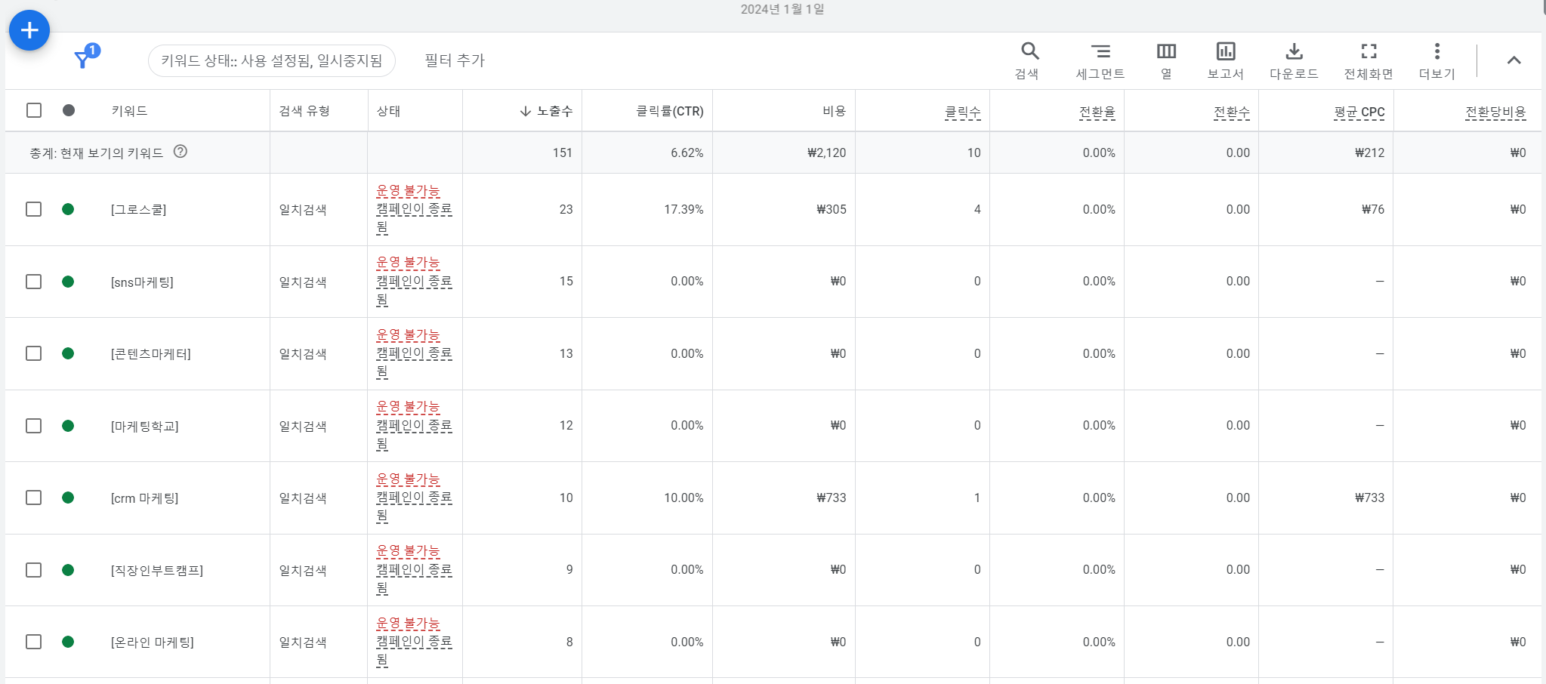Click 운영 불가능 status in [그로스쿨] row

(x=409, y=191)
